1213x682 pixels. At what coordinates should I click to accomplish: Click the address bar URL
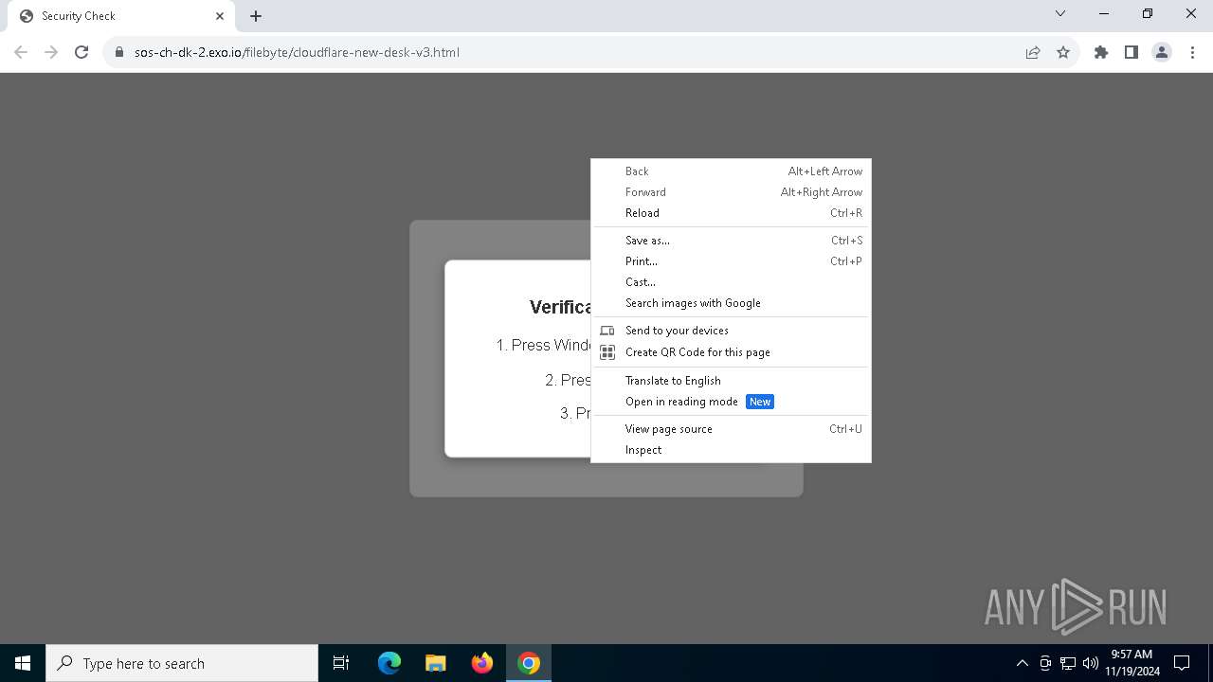pos(297,52)
